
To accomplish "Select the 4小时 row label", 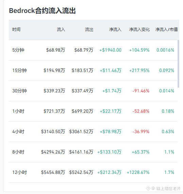I will pyautogui.click(x=18, y=131).
